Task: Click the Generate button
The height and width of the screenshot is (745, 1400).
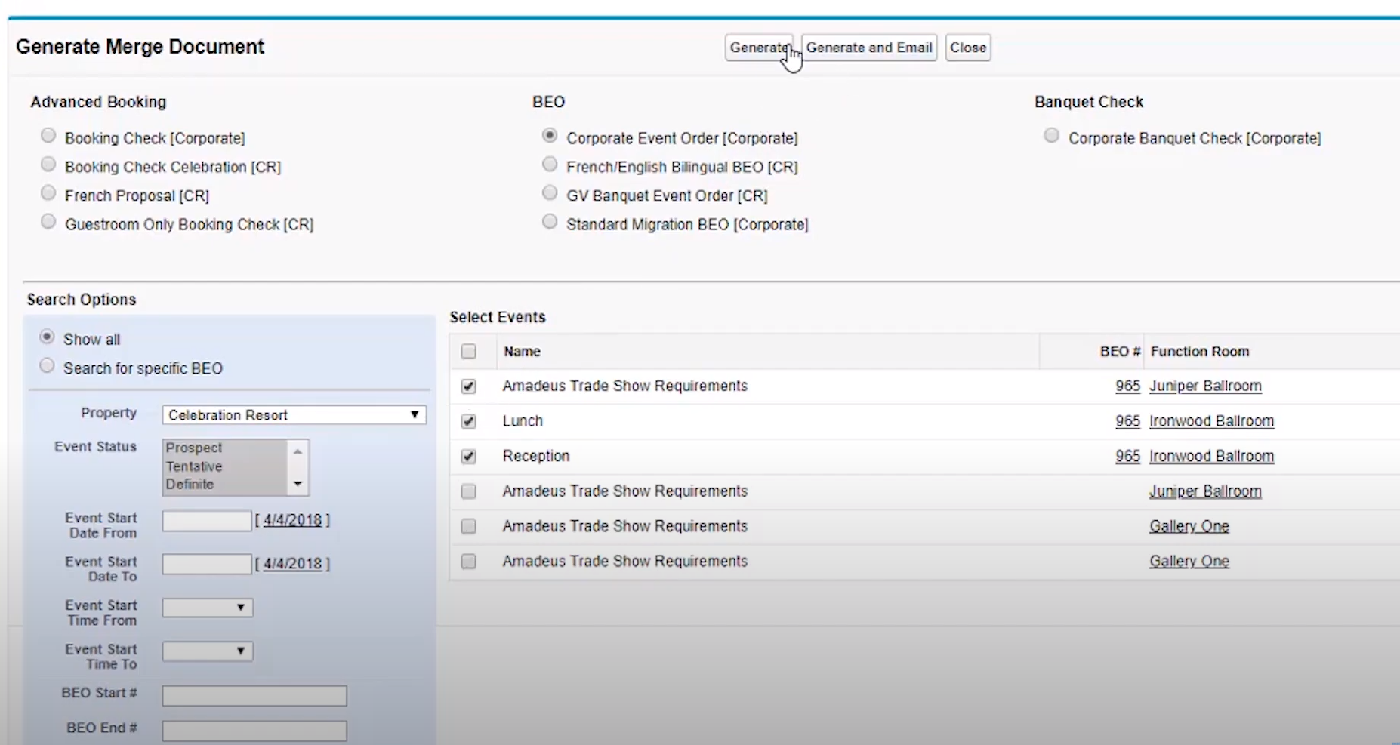Action: point(759,48)
